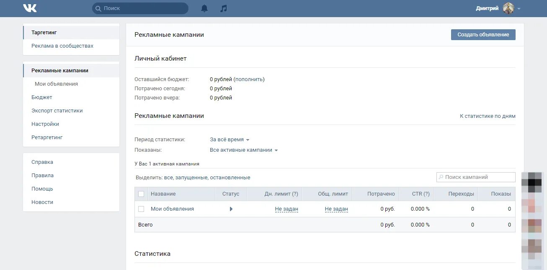
Task: Click Общ. лимит column header
Action: click(x=333, y=194)
